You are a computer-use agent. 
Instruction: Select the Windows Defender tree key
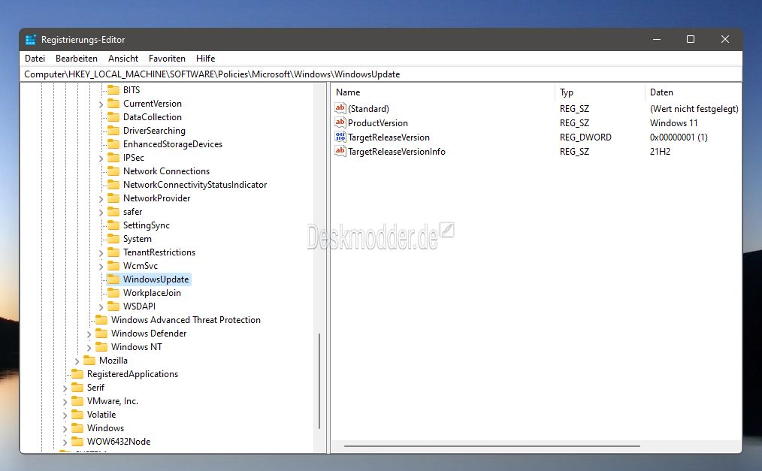149,334
